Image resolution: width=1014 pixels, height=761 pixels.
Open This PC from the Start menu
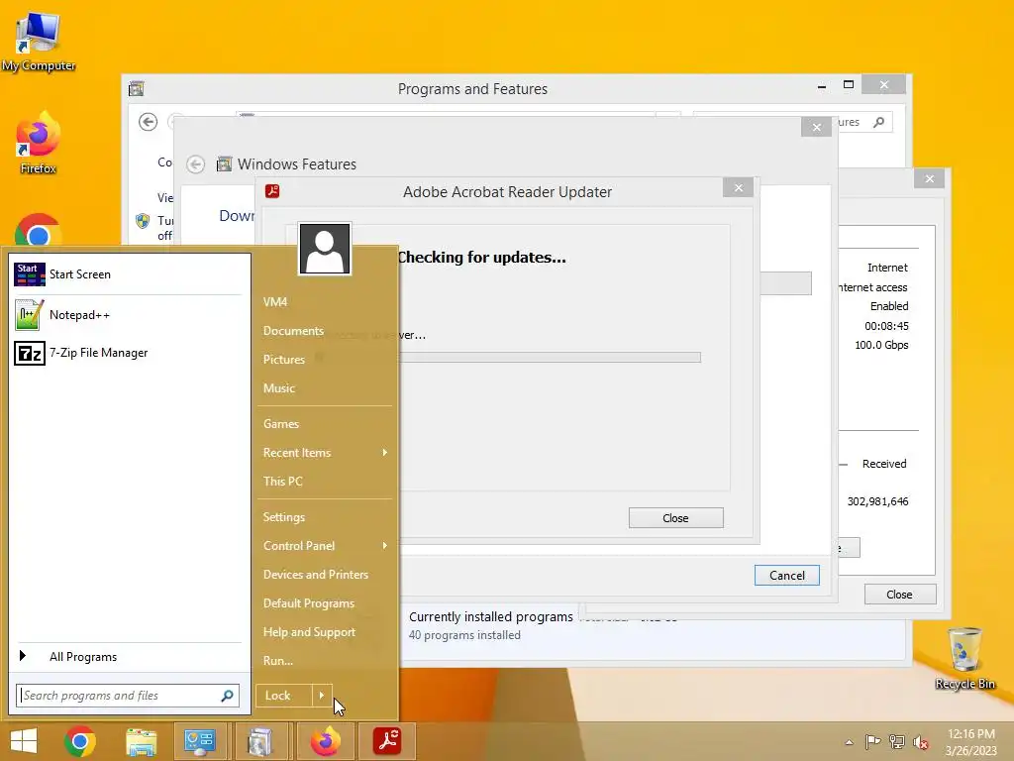click(x=282, y=482)
